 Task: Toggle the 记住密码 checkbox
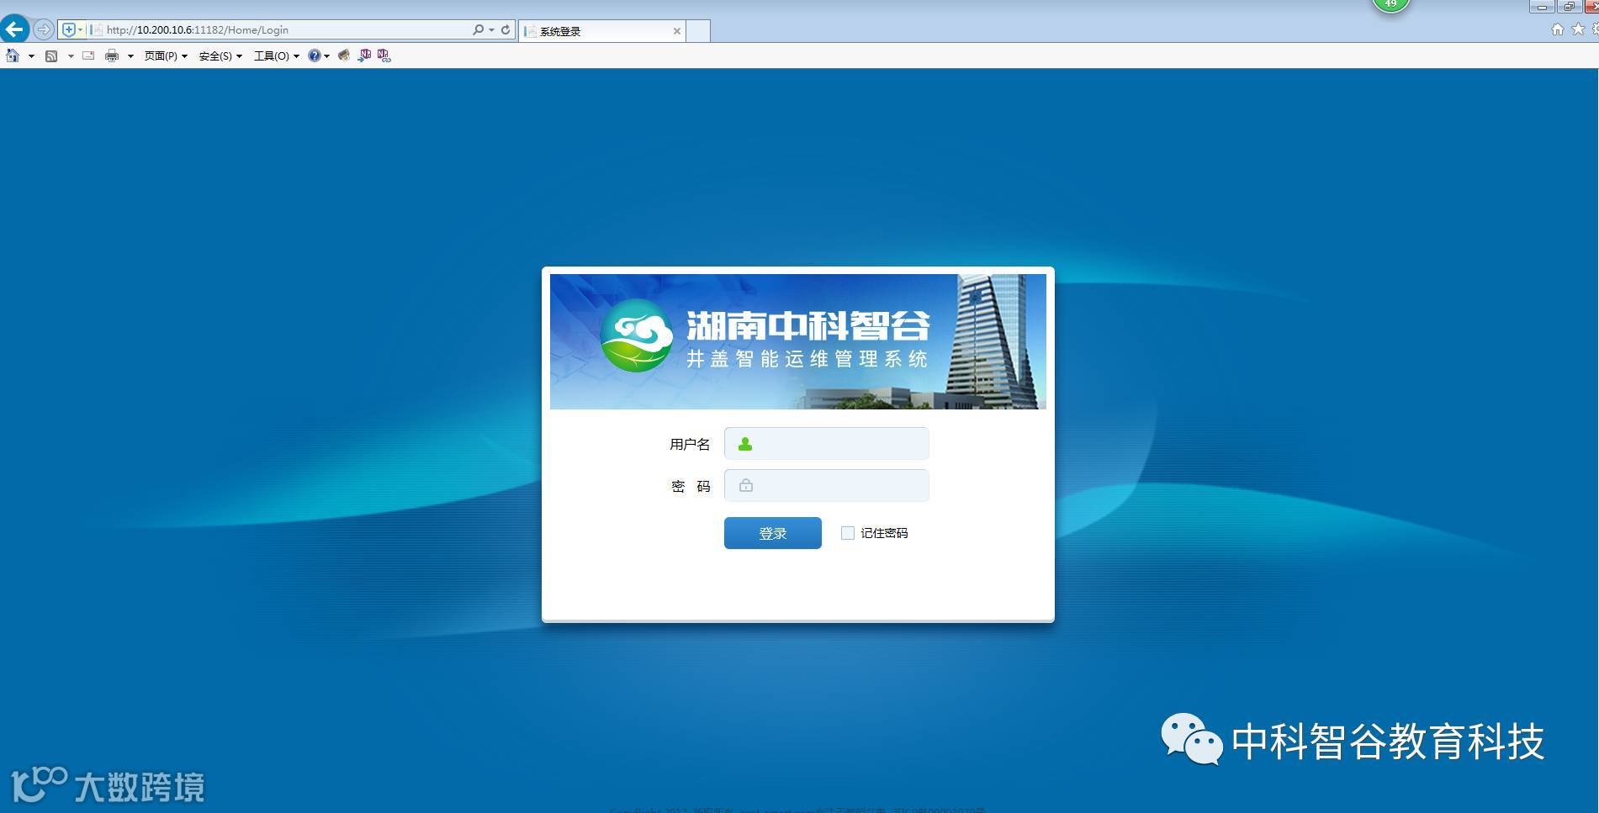848,533
